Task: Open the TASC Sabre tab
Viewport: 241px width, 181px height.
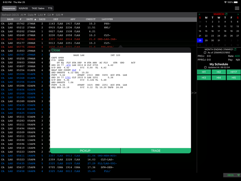Action: pyautogui.click(x=38, y=8)
